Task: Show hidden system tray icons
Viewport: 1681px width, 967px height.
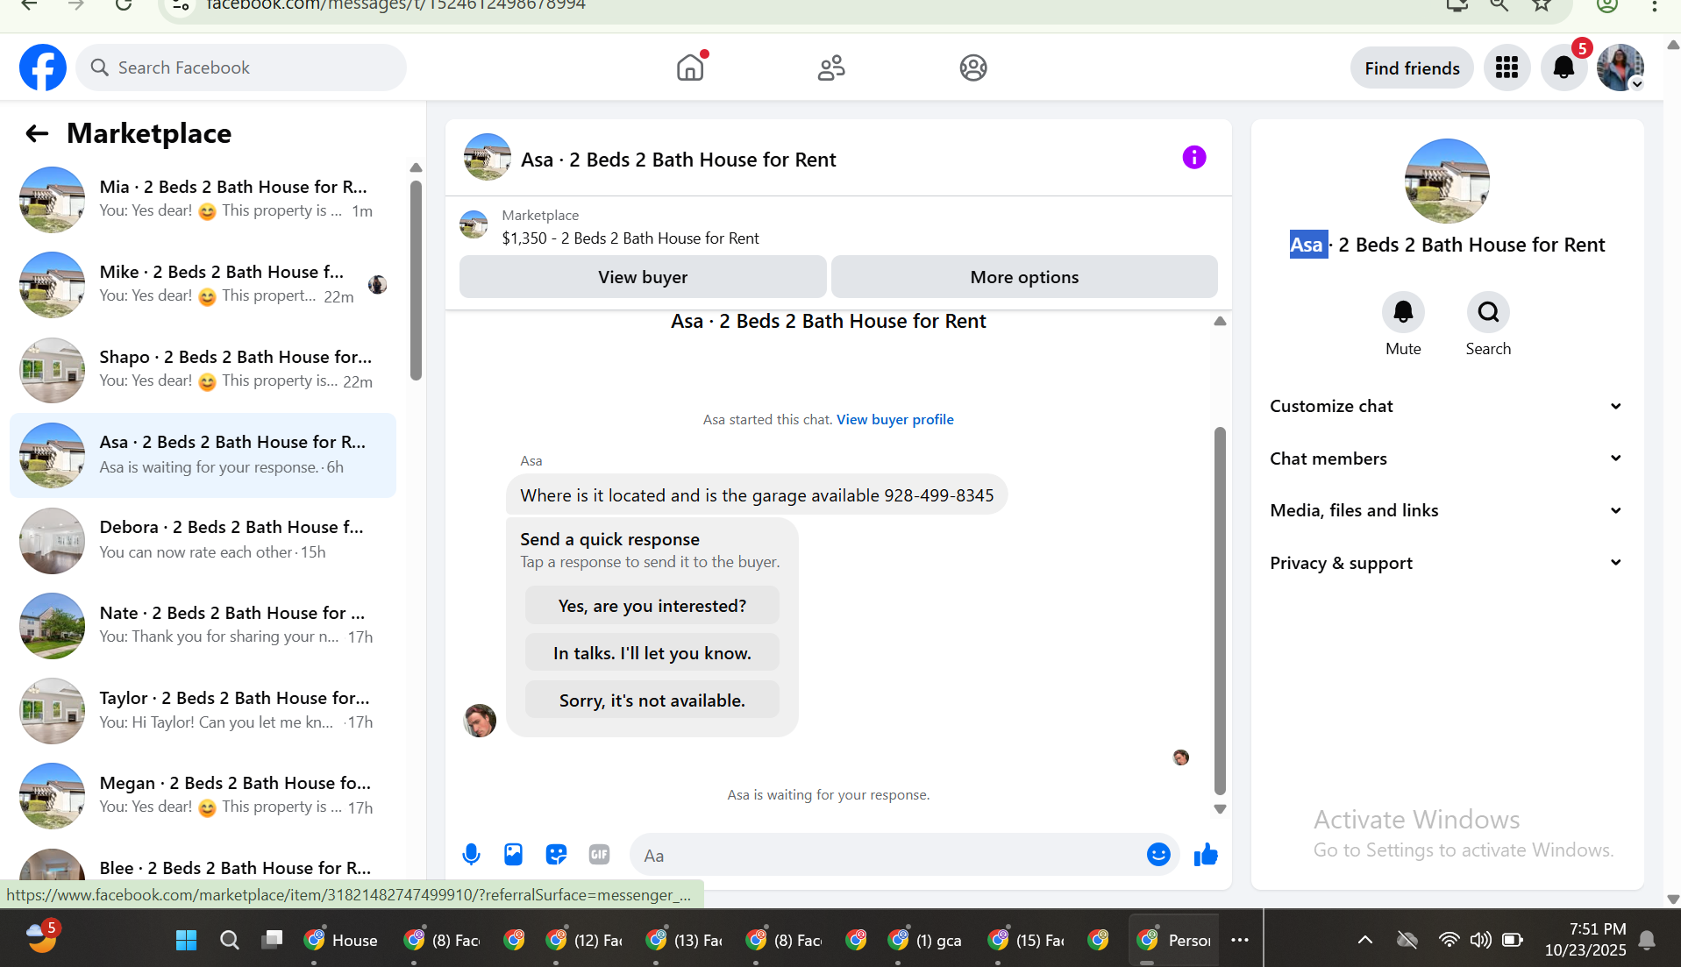Action: coord(1365,940)
